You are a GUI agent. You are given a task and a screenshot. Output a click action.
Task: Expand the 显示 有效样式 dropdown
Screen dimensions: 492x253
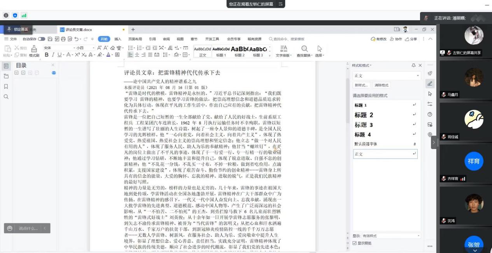click(391, 236)
